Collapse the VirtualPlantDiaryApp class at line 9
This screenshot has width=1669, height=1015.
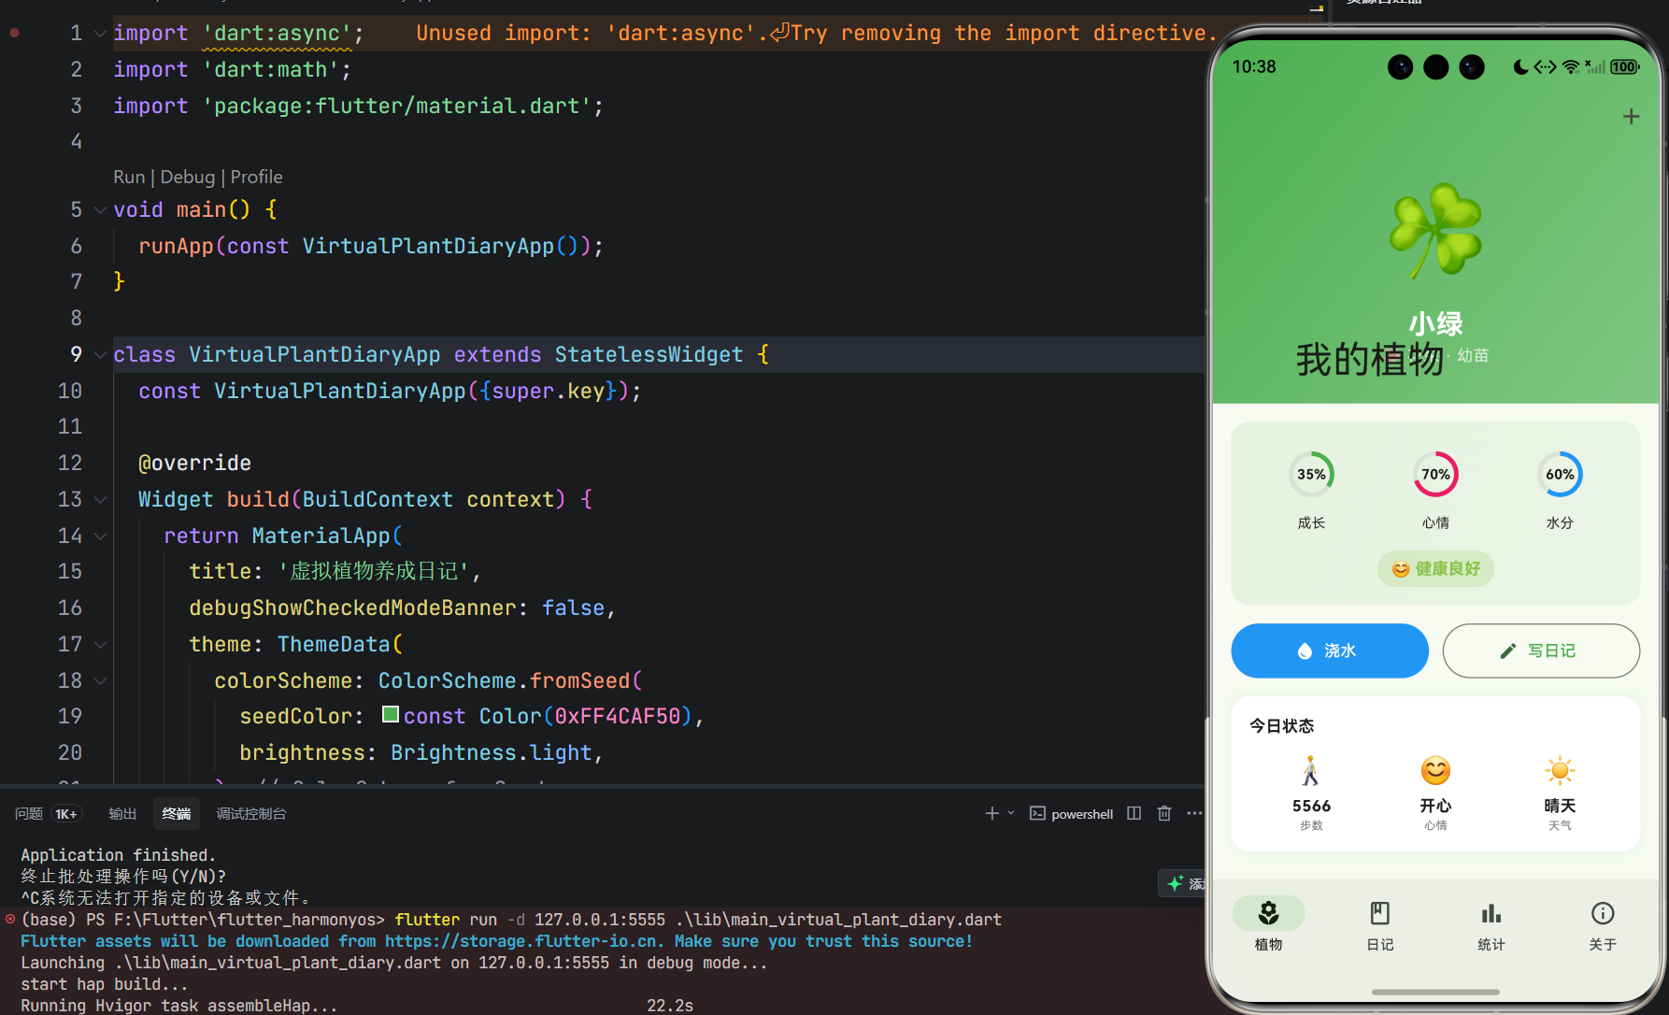click(100, 355)
